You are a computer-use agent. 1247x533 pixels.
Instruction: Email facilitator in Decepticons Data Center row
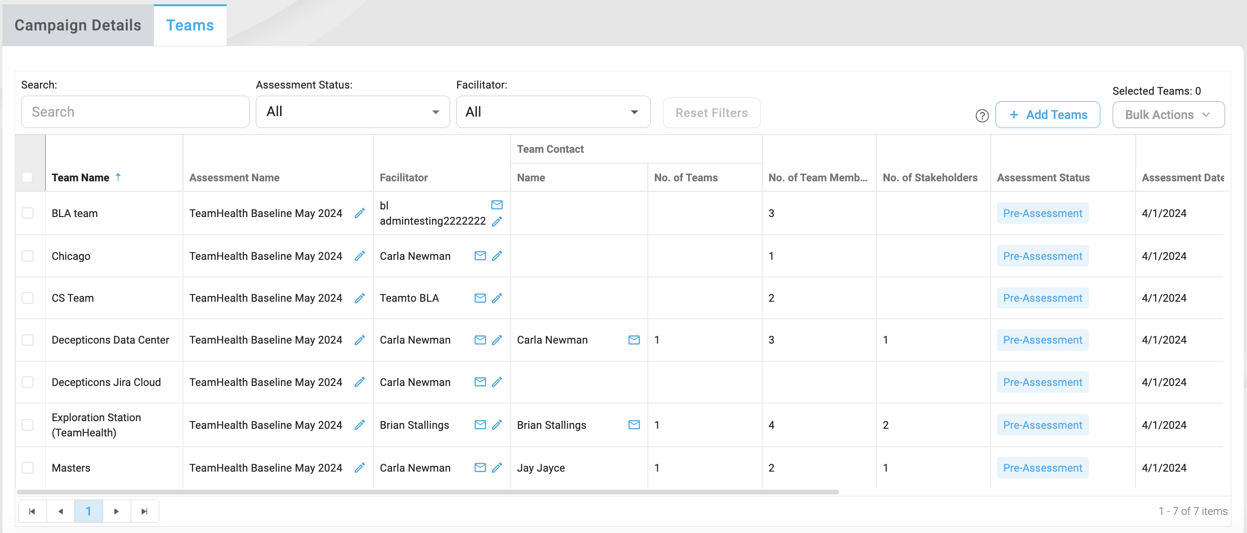tap(480, 340)
